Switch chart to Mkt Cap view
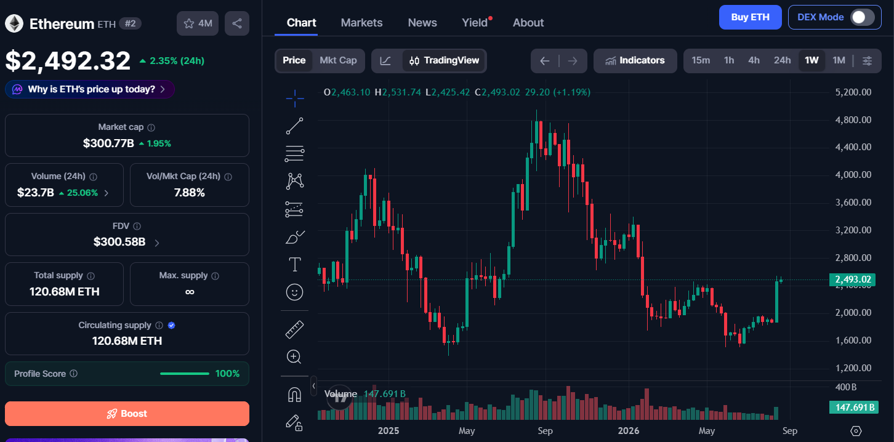Viewport: 894px width, 442px height. [338, 60]
